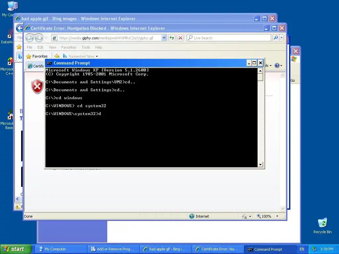The width and height of the screenshot is (339, 254).
Task: Open the search provider dropdown arrow
Action: (x=281, y=38)
